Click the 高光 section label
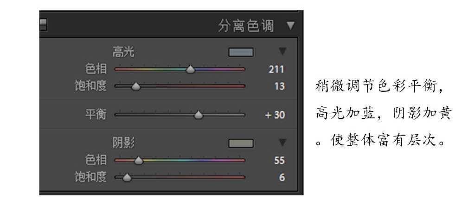The width and height of the screenshot is (475, 201). (123, 52)
